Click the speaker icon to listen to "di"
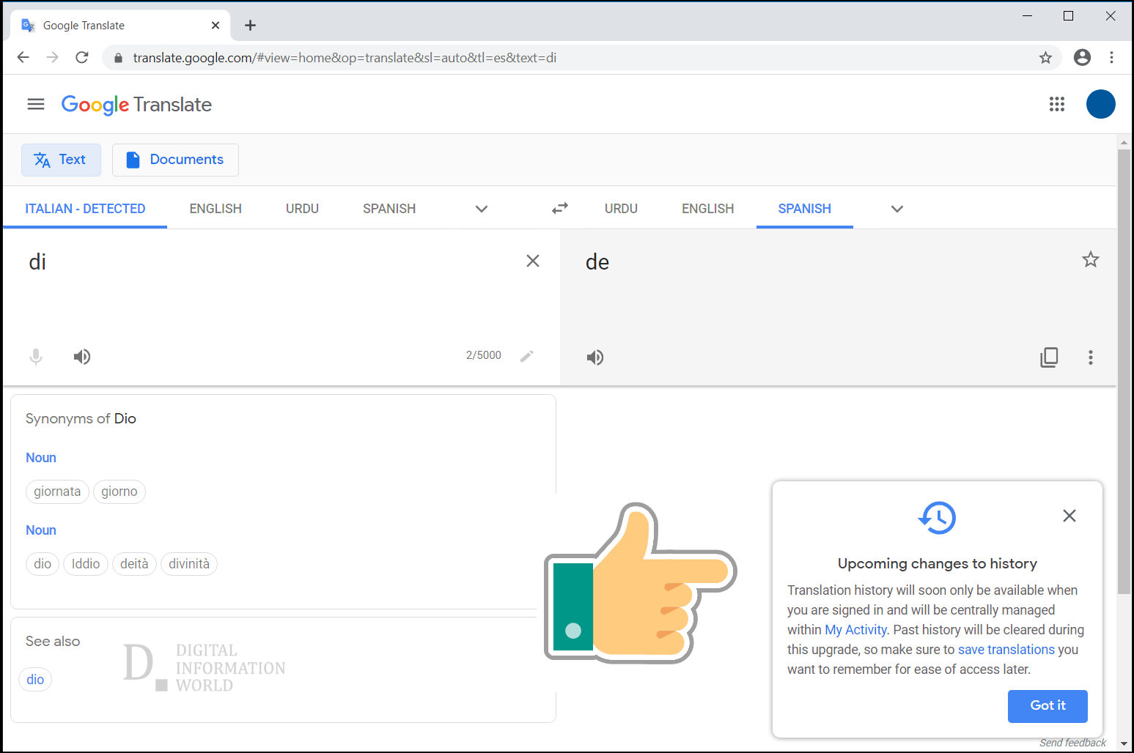 82,357
